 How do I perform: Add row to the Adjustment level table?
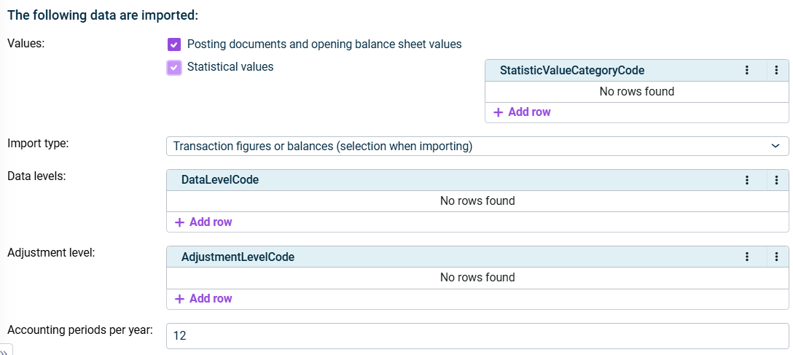pyautogui.click(x=203, y=298)
